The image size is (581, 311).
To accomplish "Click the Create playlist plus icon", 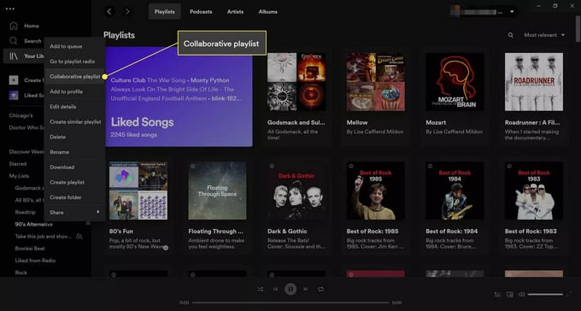I will tap(14, 80).
